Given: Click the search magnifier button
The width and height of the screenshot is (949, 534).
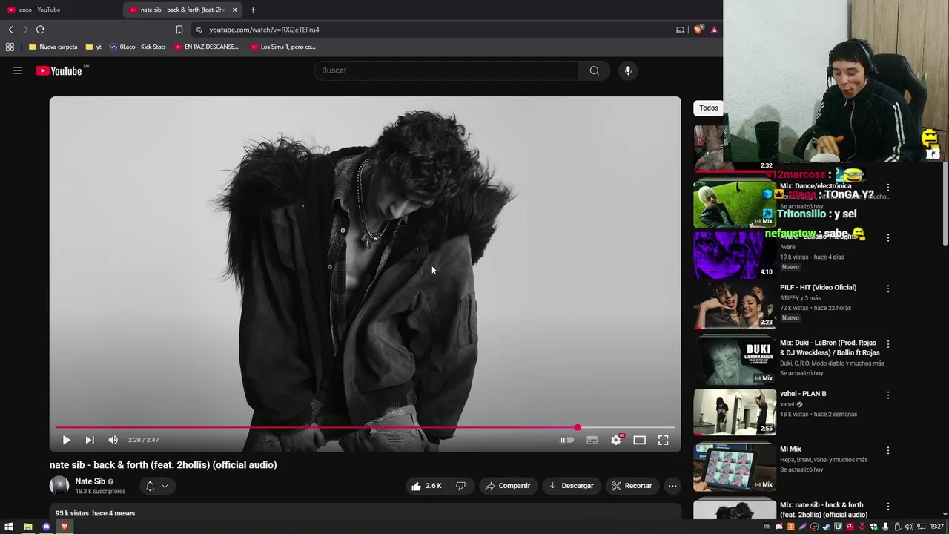Looking at the screenshot, I should point(594,70).
